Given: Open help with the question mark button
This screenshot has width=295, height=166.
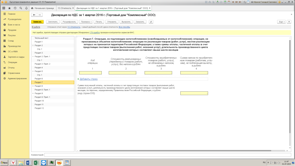Looking at the screenshot, I should 289,22.
